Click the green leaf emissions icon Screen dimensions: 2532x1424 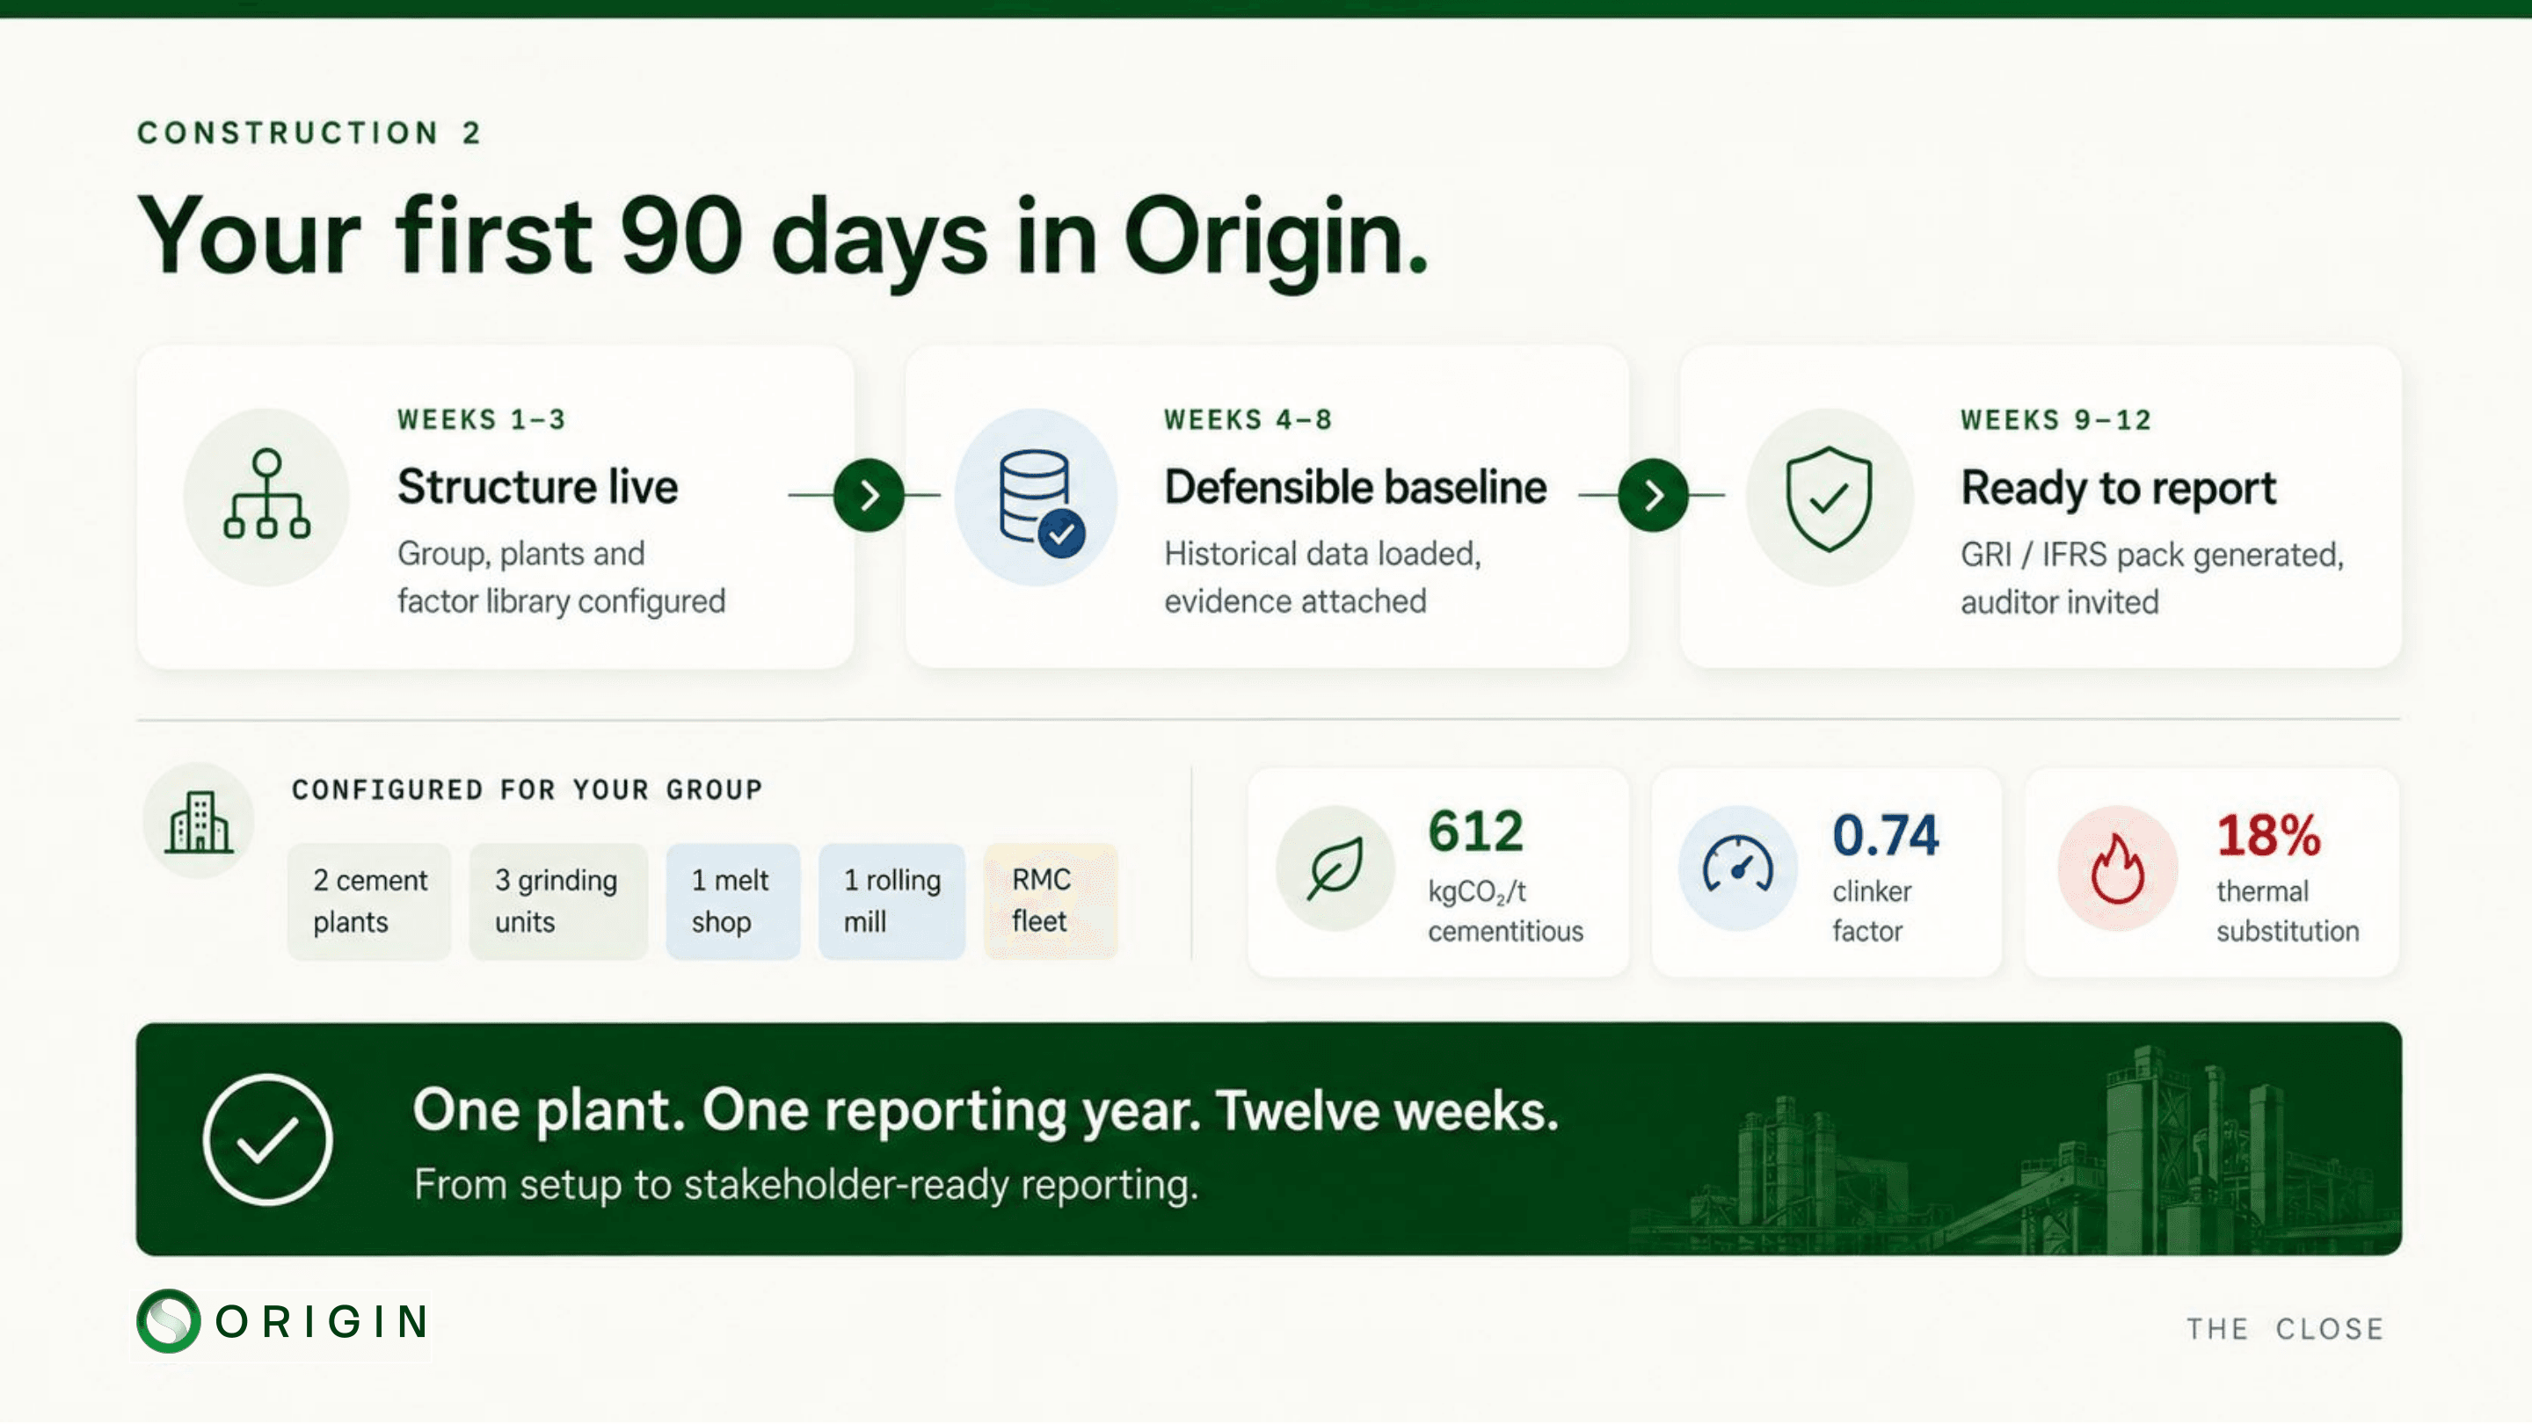tap(1335, 868)
